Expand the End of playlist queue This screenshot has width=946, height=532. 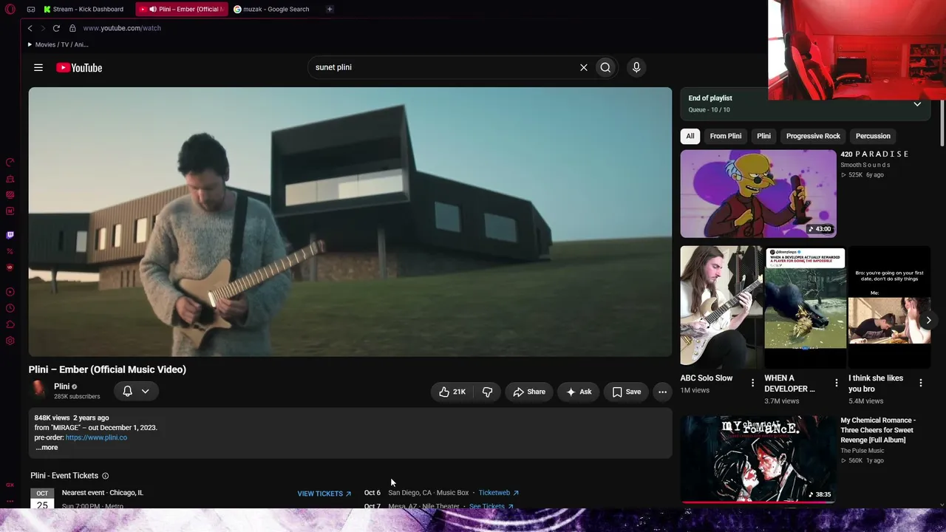pyautogui.click(x=917, y=104)
